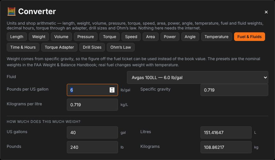Click the Kilograms weight input field
Screen dimensions: 275x160
click(226, 147)
